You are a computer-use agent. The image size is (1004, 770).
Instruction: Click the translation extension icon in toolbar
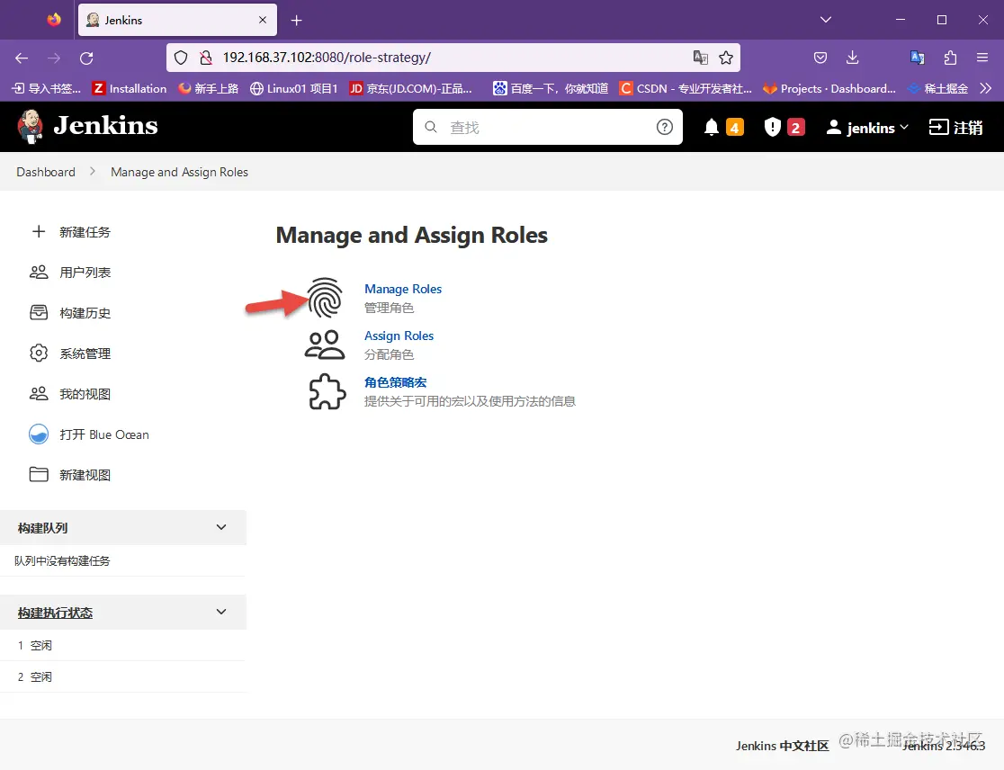(918, 58)
